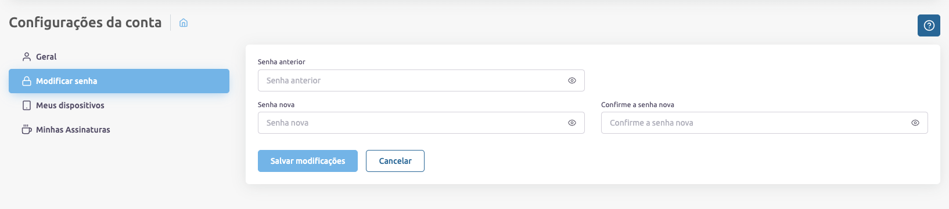The width and height of the screenshot is (949, 209).
Task: Select the Modificar senha menu item
Action: coord(119,81)
